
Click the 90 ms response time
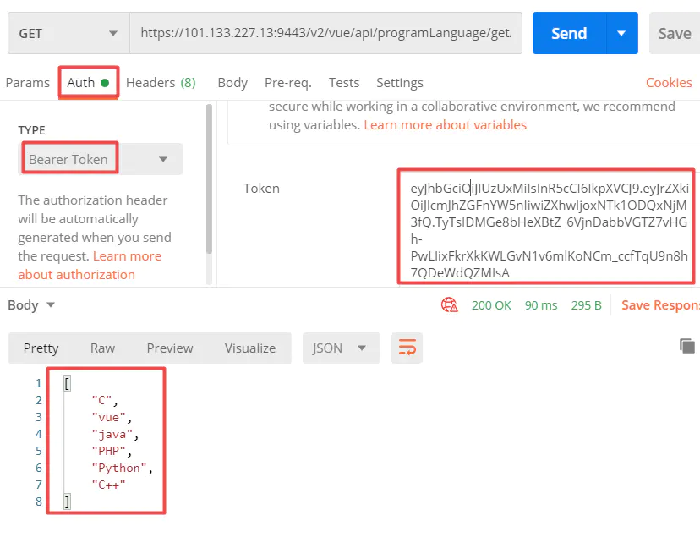tap(541, 305)
